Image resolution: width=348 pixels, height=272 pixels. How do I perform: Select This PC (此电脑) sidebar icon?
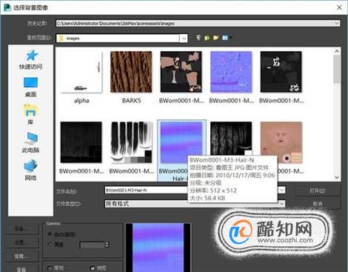coord(30,139)
